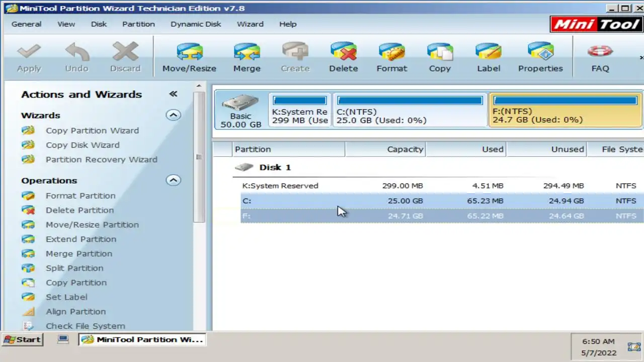Click Format Partition operation
The width and height of the screenshot is (644, 362).
tap(80, 196)
